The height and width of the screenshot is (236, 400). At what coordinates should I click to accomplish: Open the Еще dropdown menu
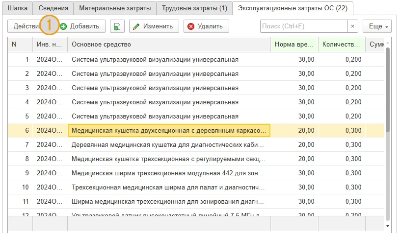click(377, 26)
